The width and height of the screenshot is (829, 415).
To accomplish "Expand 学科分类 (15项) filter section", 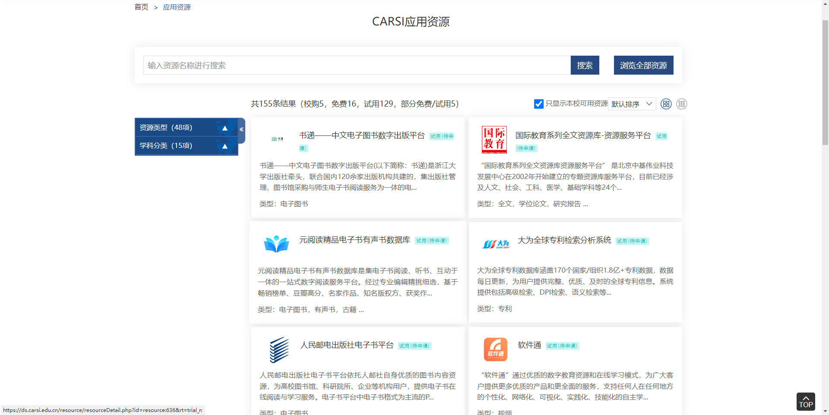I will (x=186, y=146).
